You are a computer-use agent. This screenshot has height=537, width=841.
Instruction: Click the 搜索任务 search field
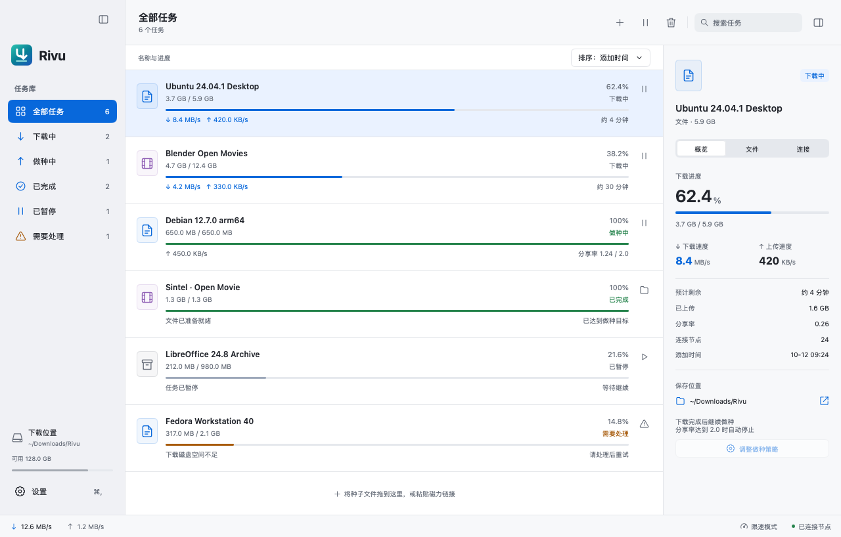click(748, 22)
